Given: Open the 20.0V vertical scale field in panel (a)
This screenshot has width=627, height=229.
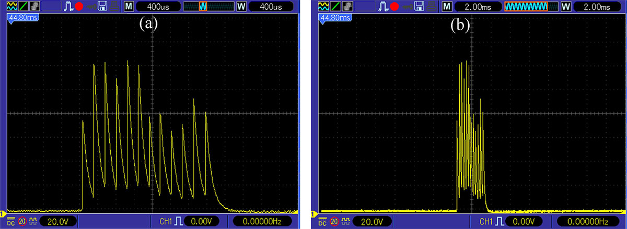Looking at the screenshot, I should tap(57, 221).
